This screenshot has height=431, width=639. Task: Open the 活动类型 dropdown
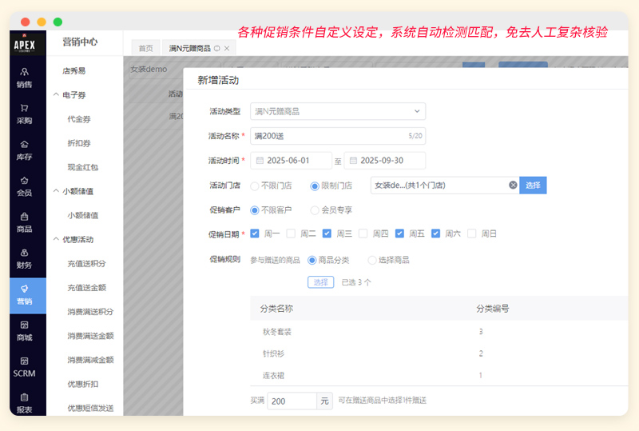click(338, 111)
